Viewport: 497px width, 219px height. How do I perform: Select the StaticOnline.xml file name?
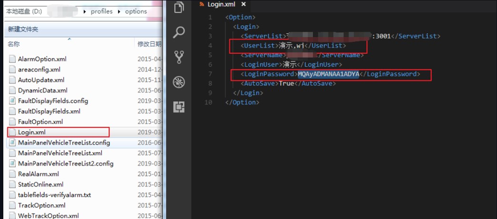tap(40, 184)
